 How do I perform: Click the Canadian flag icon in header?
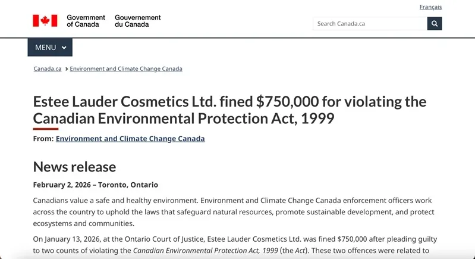tap(45, 21)
